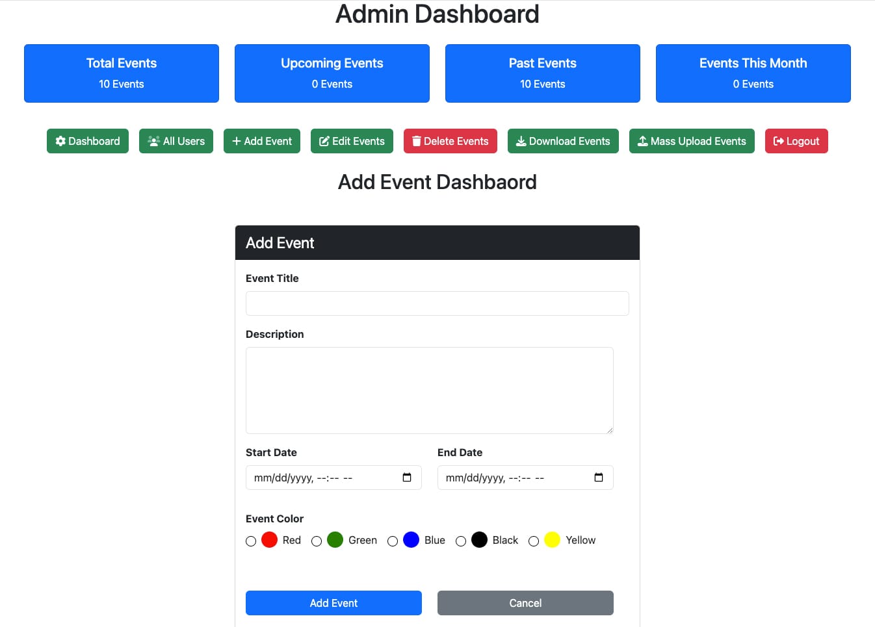Viewport: 875px width, 627px height.
Task: Click the trash icon on Delete Events
Action: 417,141
